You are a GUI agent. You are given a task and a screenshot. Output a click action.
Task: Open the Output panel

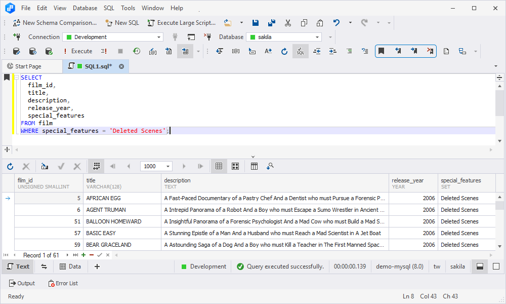(22, 283)
